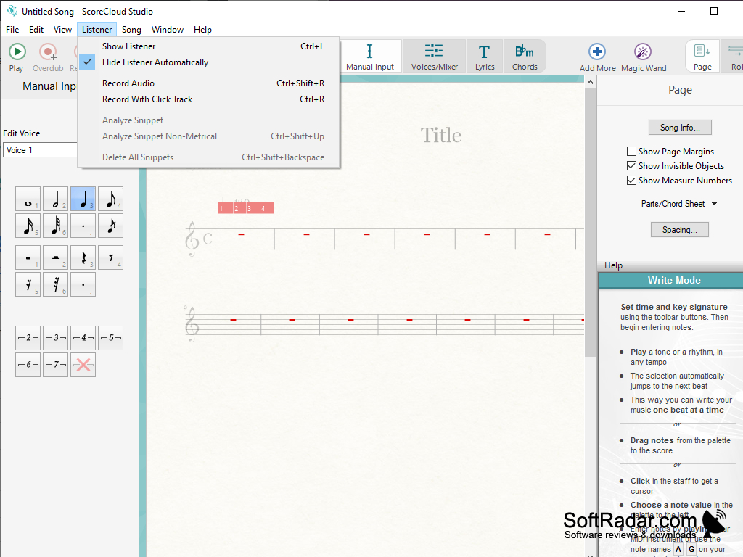Click first measure rest on top staff
This screenshot has height=557, width=743.
point(241,234)
